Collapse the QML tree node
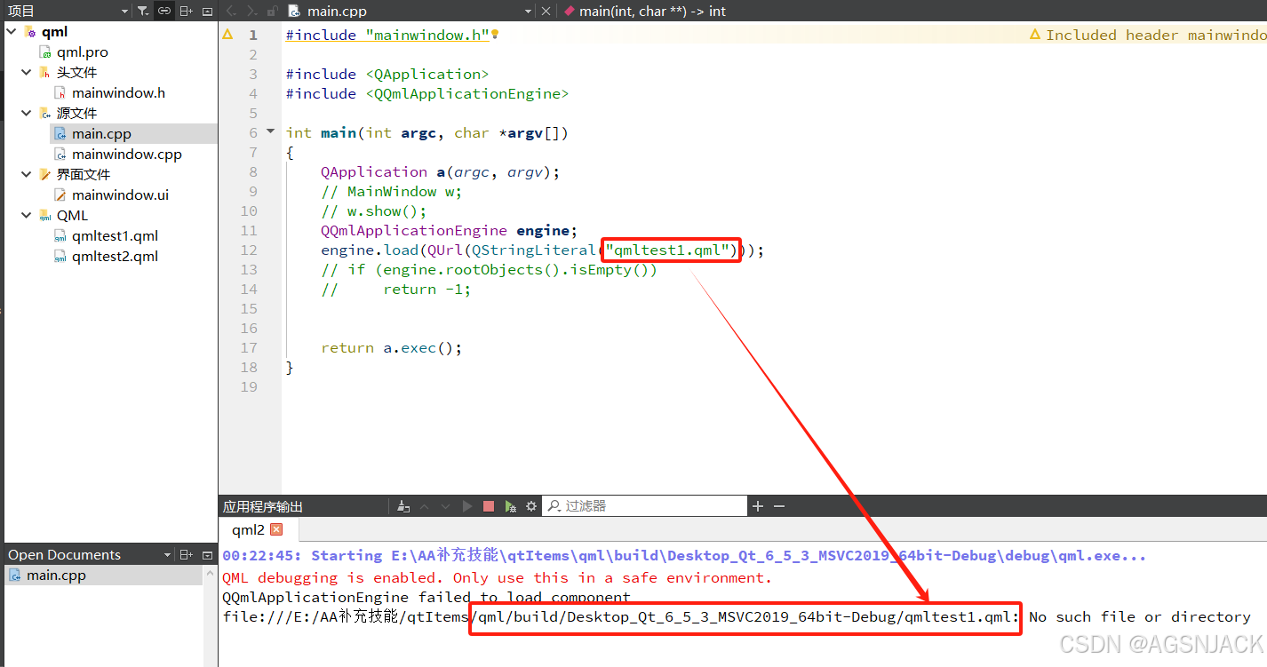1267x667 pixels. 26,215
